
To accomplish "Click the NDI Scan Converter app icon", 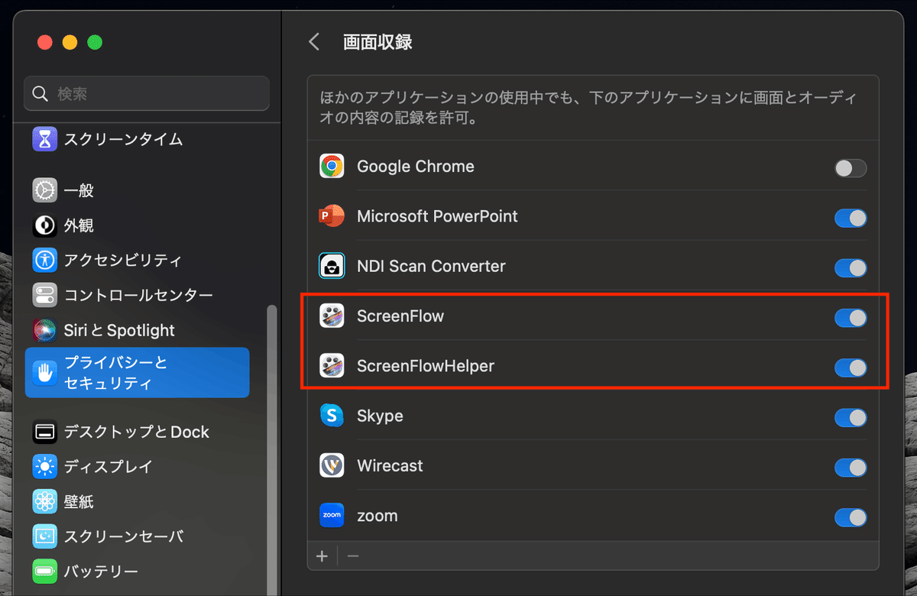I will click(332, 267).
